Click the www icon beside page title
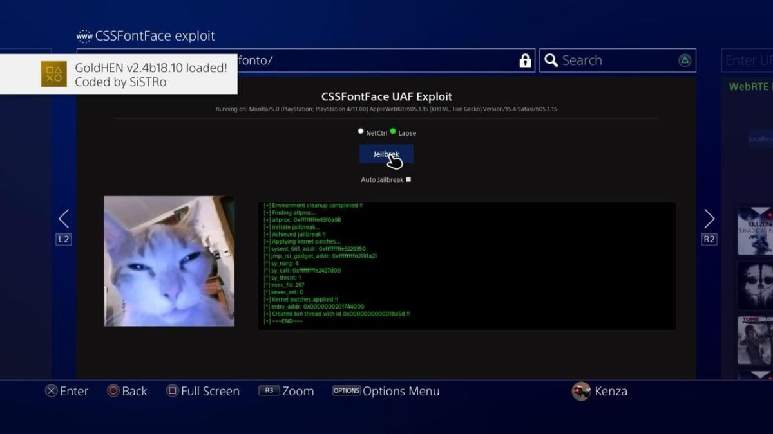The image size is (773, 434). (x=84, y=36)
